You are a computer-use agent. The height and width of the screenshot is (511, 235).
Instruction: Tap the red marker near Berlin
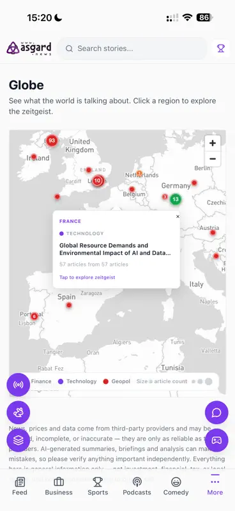[194, 183]
